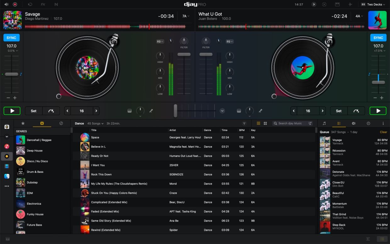The height and width of the screenshot is (244, 390).
Task: Switch to the starred favorites library tab
Action: tap(23, 123)
